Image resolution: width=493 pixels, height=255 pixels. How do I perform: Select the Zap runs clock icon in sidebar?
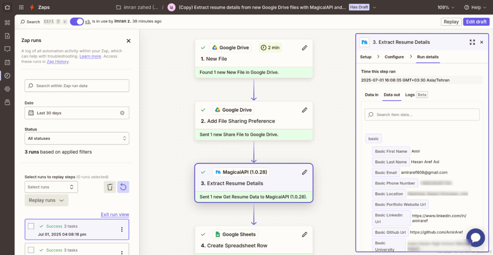[7, 75]
